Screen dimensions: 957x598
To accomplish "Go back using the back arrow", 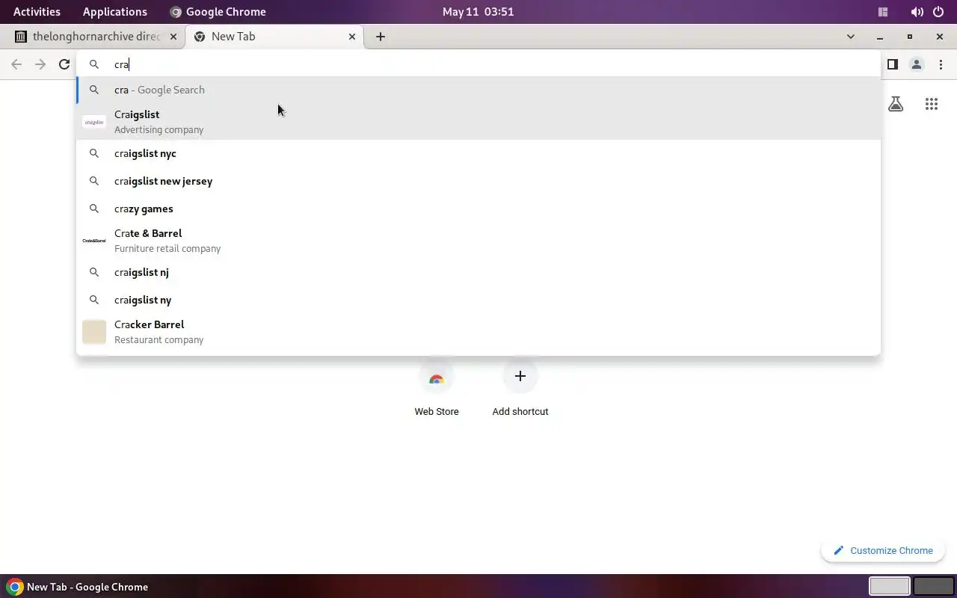I will coord(16,64).
